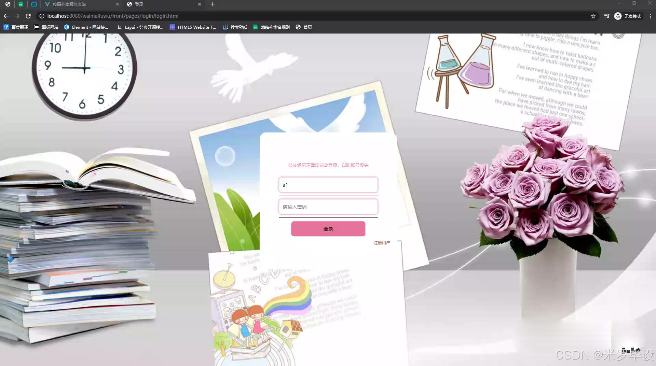The height and width of the screenshot is (366, 656).
Task: Reload the login page
Action: click(x=28, y=16)
